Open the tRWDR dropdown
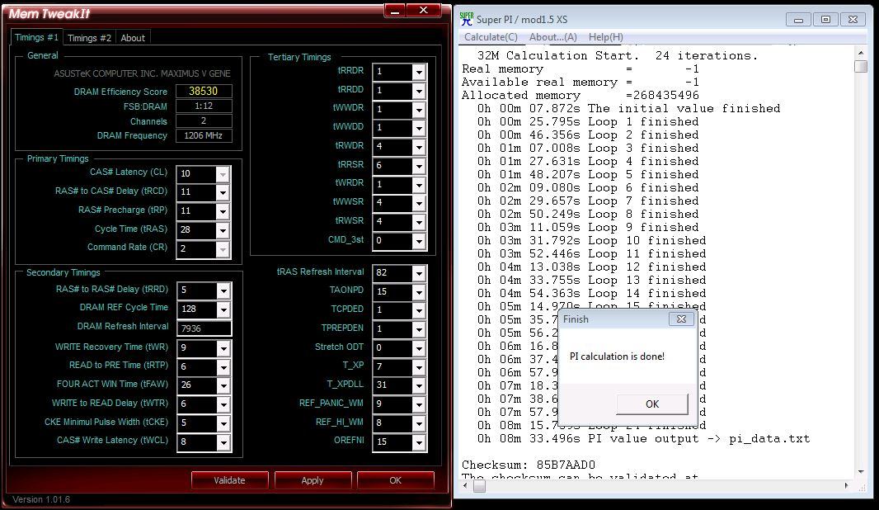The height and width of the screenshot is (510, 879). coord(419,147)
